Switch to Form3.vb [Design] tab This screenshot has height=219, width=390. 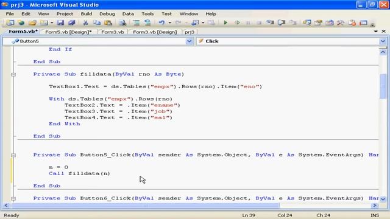point(155,32)
